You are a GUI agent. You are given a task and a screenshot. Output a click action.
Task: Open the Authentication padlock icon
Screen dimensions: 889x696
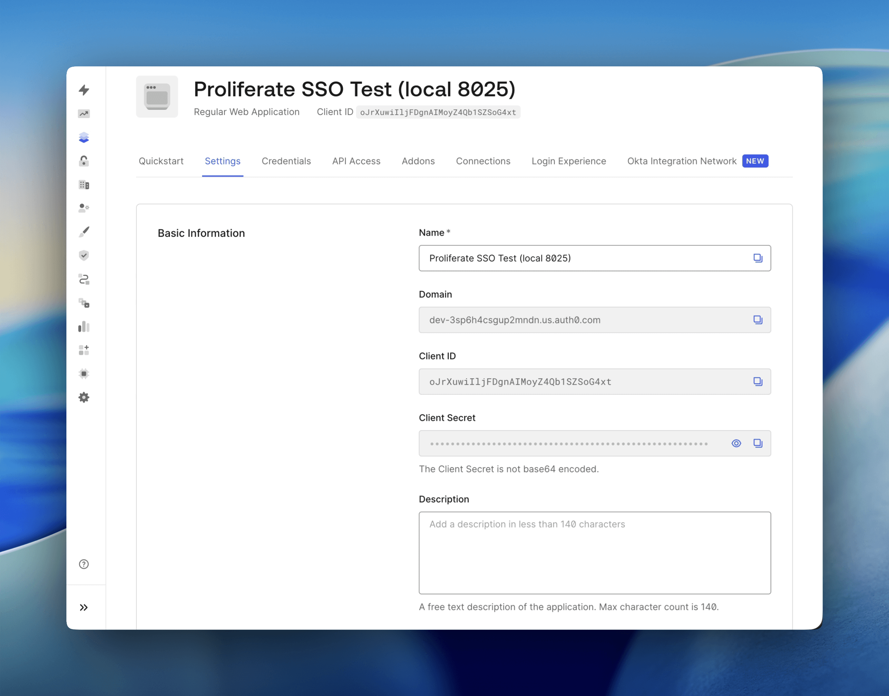click(x=84, y=161)
